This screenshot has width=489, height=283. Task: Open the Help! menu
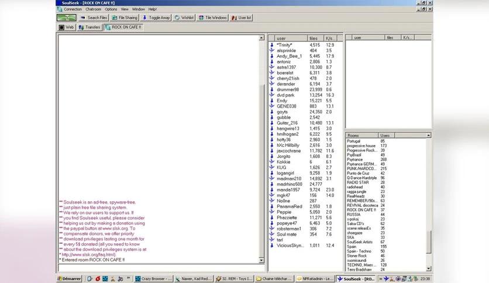point(153,9)
